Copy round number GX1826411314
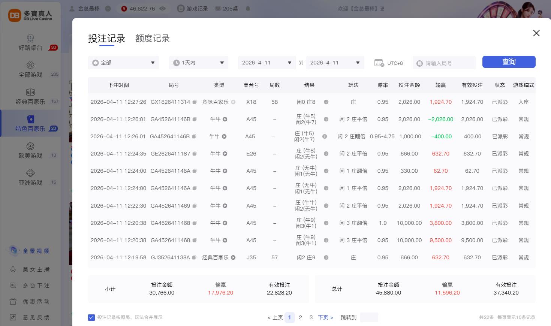 pyautogui.click(x=194, y=102)
